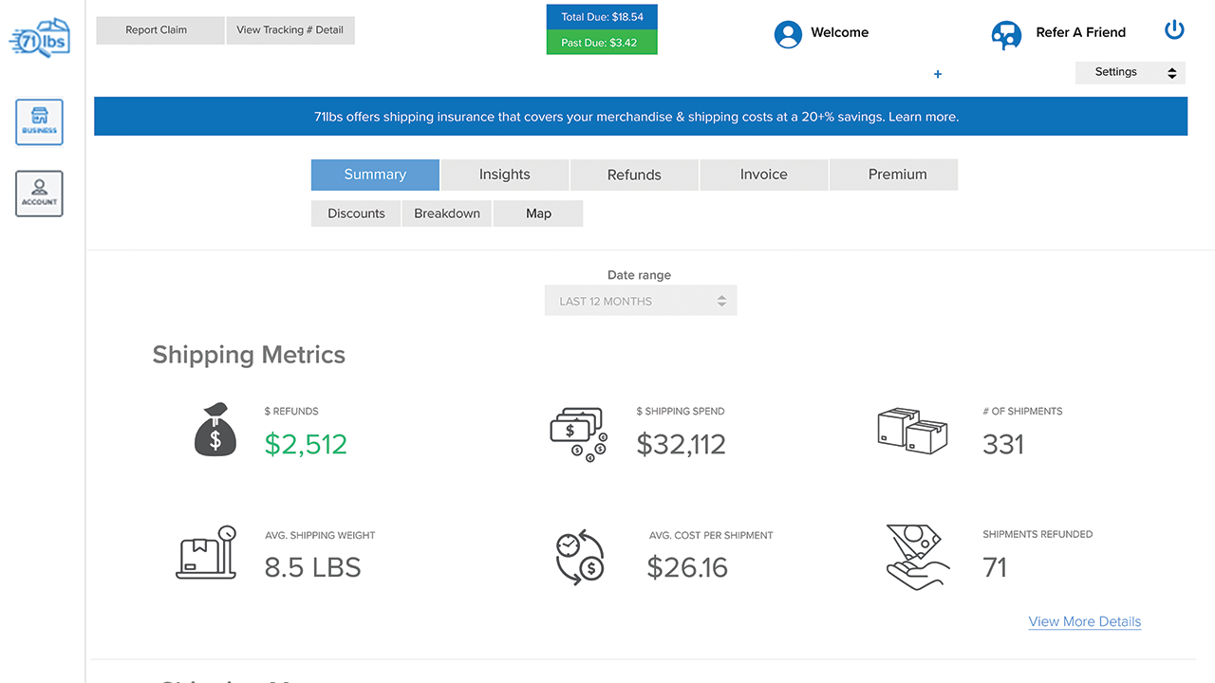Screen dimensions: 1215x683
Task: Click the 71 shipments refunded value
Action: 995,567
